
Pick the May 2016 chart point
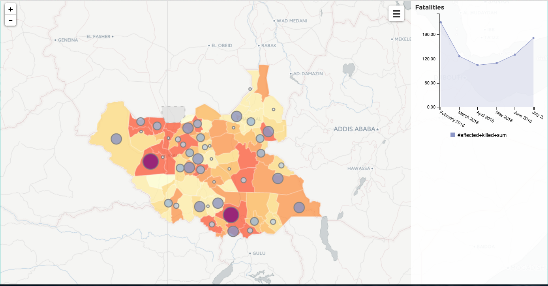click(x=496, y=63)
